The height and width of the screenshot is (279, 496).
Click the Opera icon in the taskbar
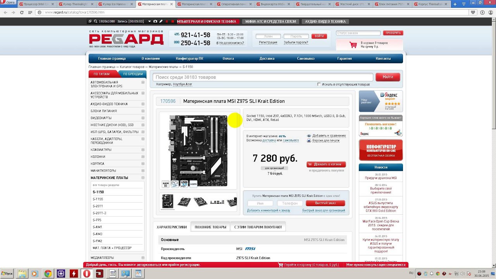[87, 274]
